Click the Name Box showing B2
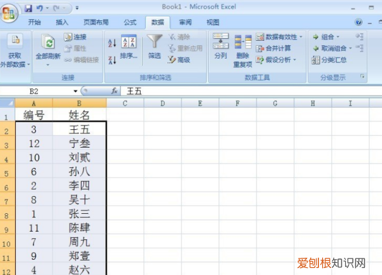 point(34,91)
